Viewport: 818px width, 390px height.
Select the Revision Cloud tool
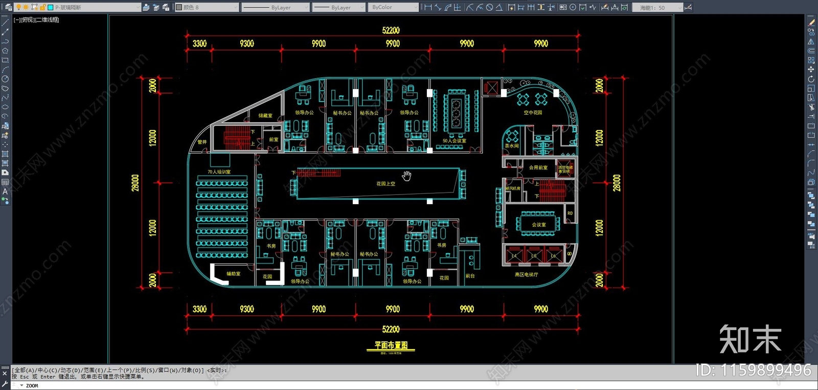pos(5,88)
